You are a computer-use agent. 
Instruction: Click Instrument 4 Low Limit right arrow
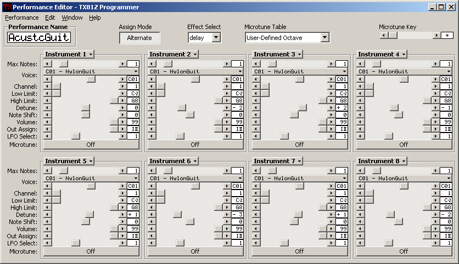435,94
